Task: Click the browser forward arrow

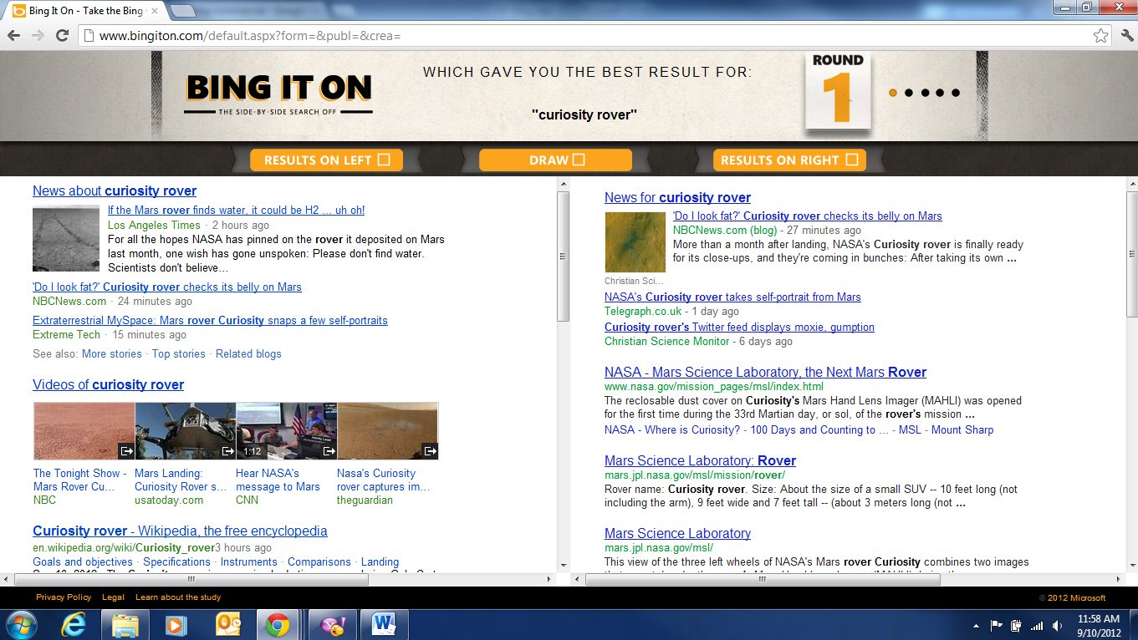Action: click(38, 35)
